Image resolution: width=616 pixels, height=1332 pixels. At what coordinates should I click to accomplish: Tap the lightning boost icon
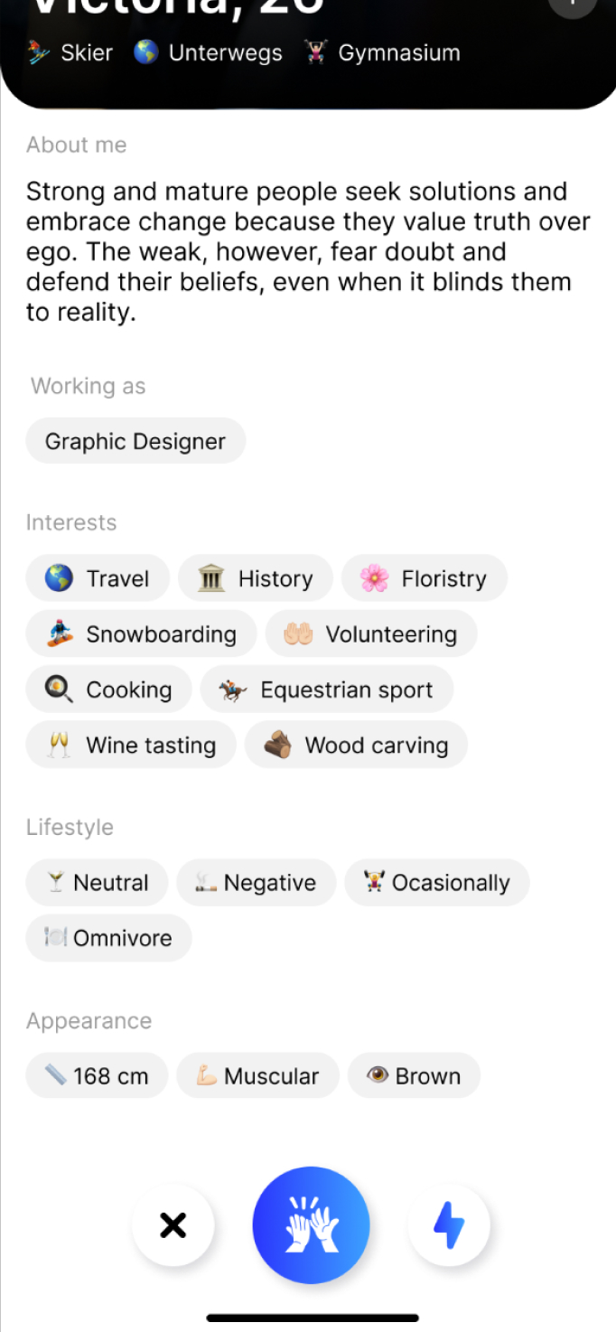pos(449,1224)
